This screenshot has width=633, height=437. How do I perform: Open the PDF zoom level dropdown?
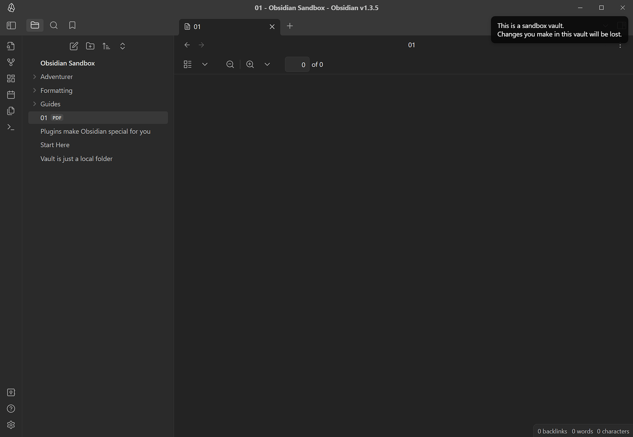[267, 64]
